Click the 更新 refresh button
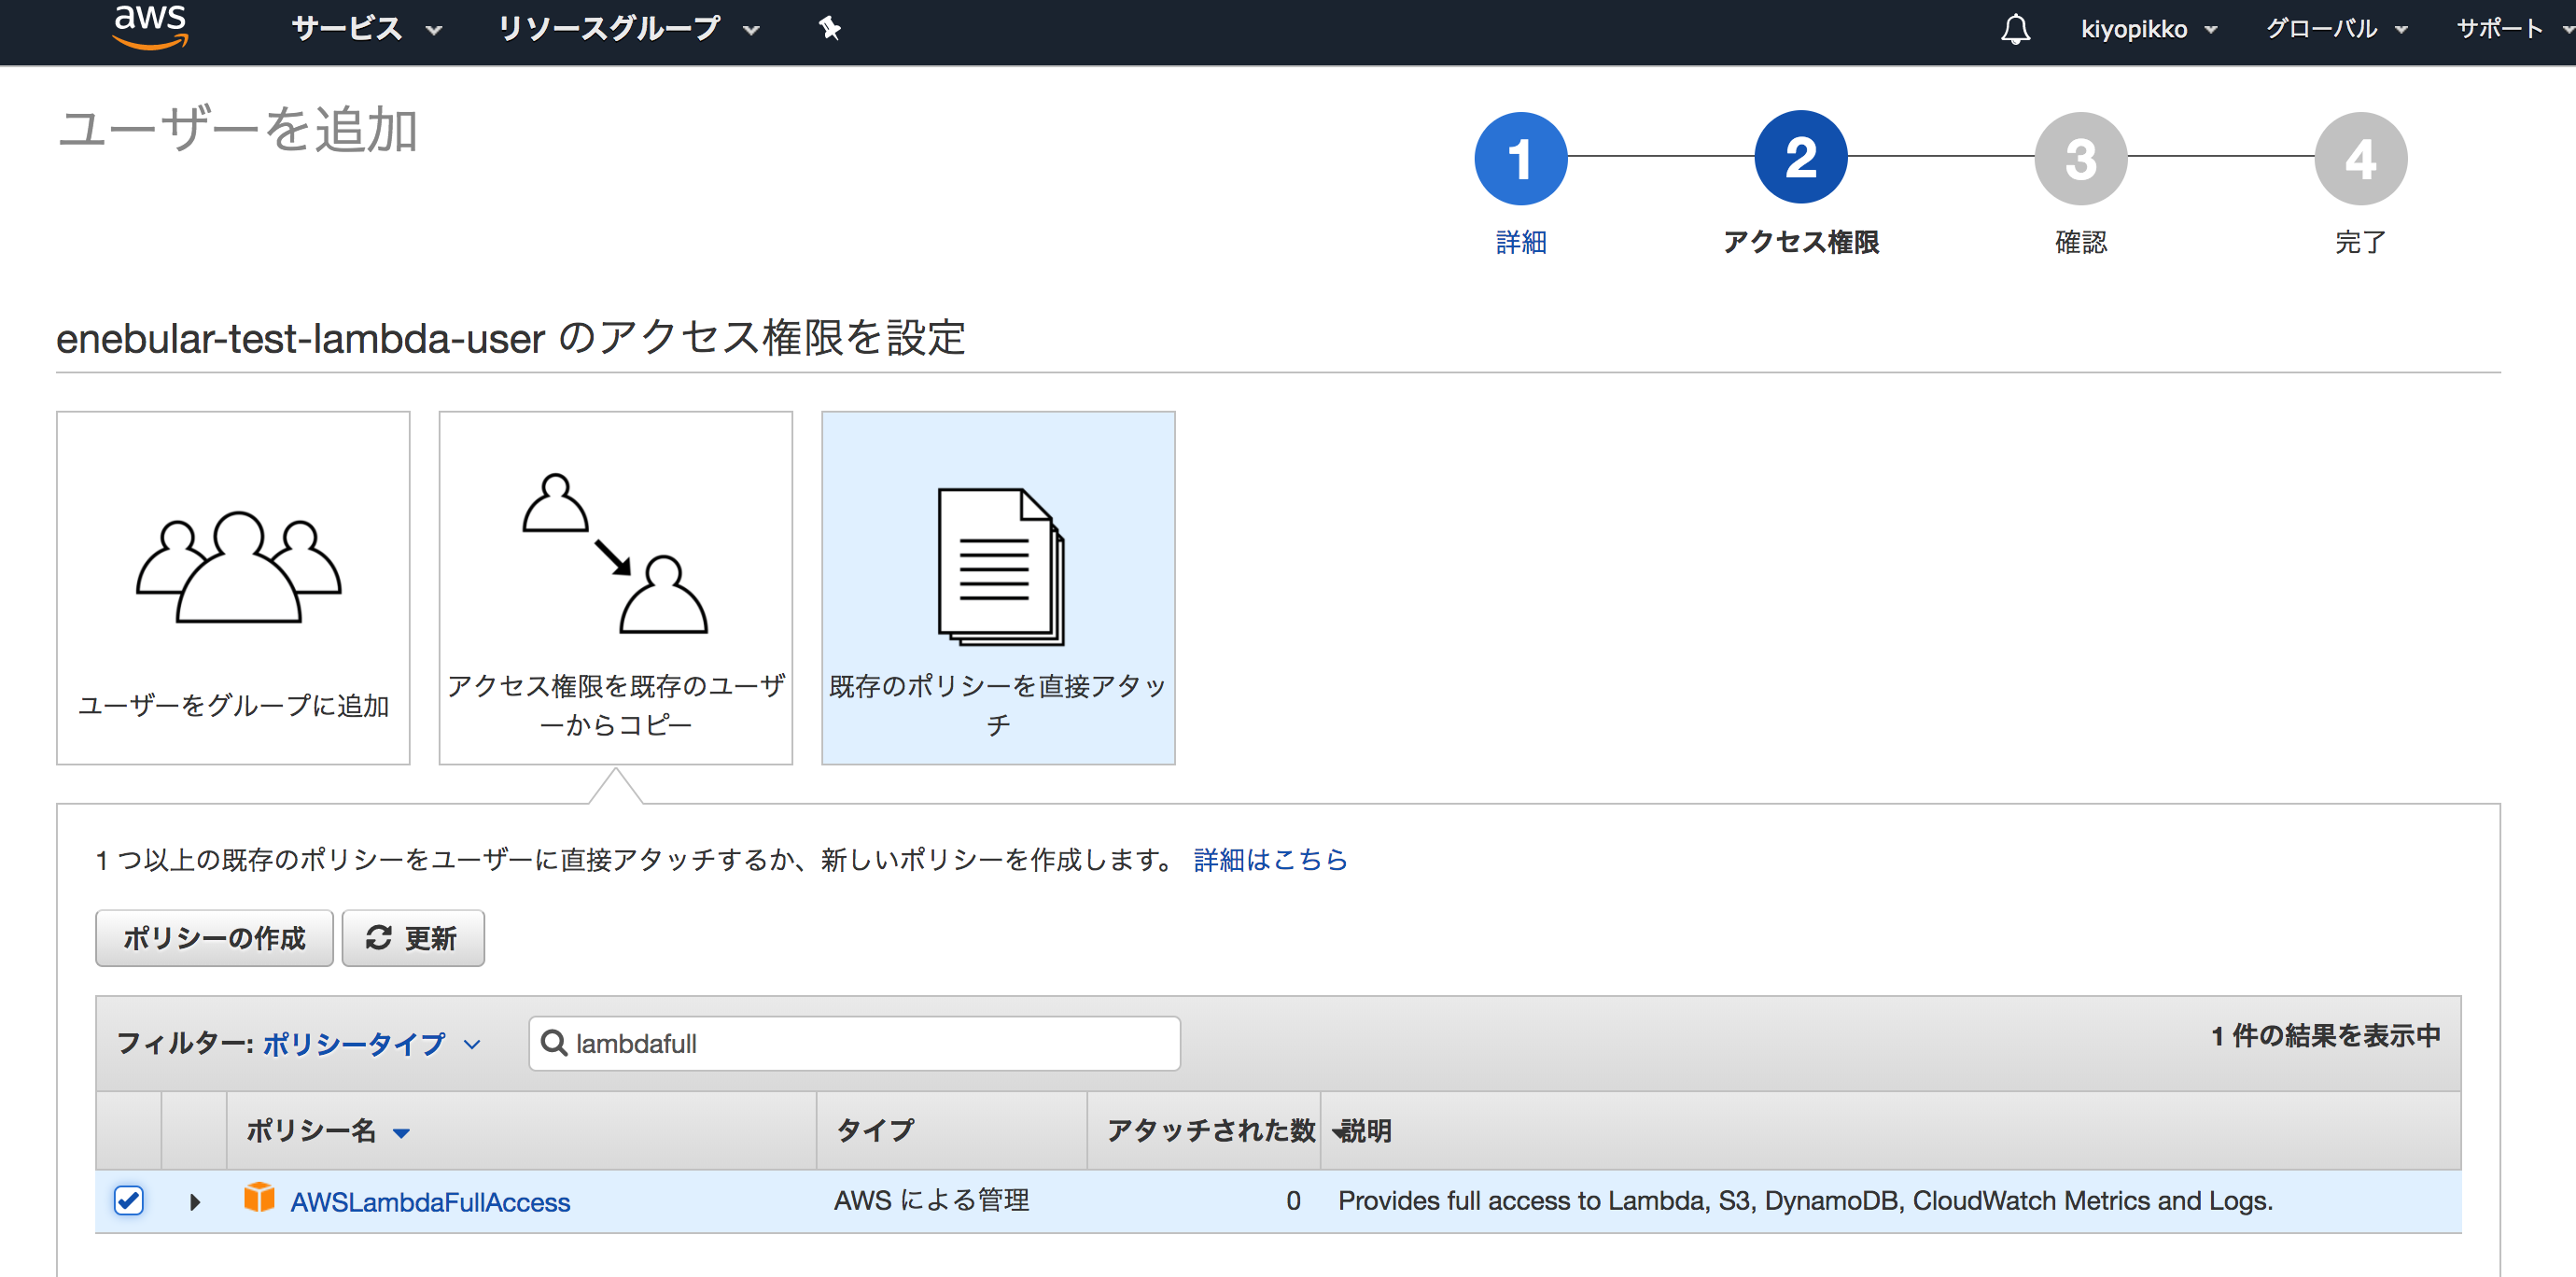2576x1277 pixels. coord(413,938)
